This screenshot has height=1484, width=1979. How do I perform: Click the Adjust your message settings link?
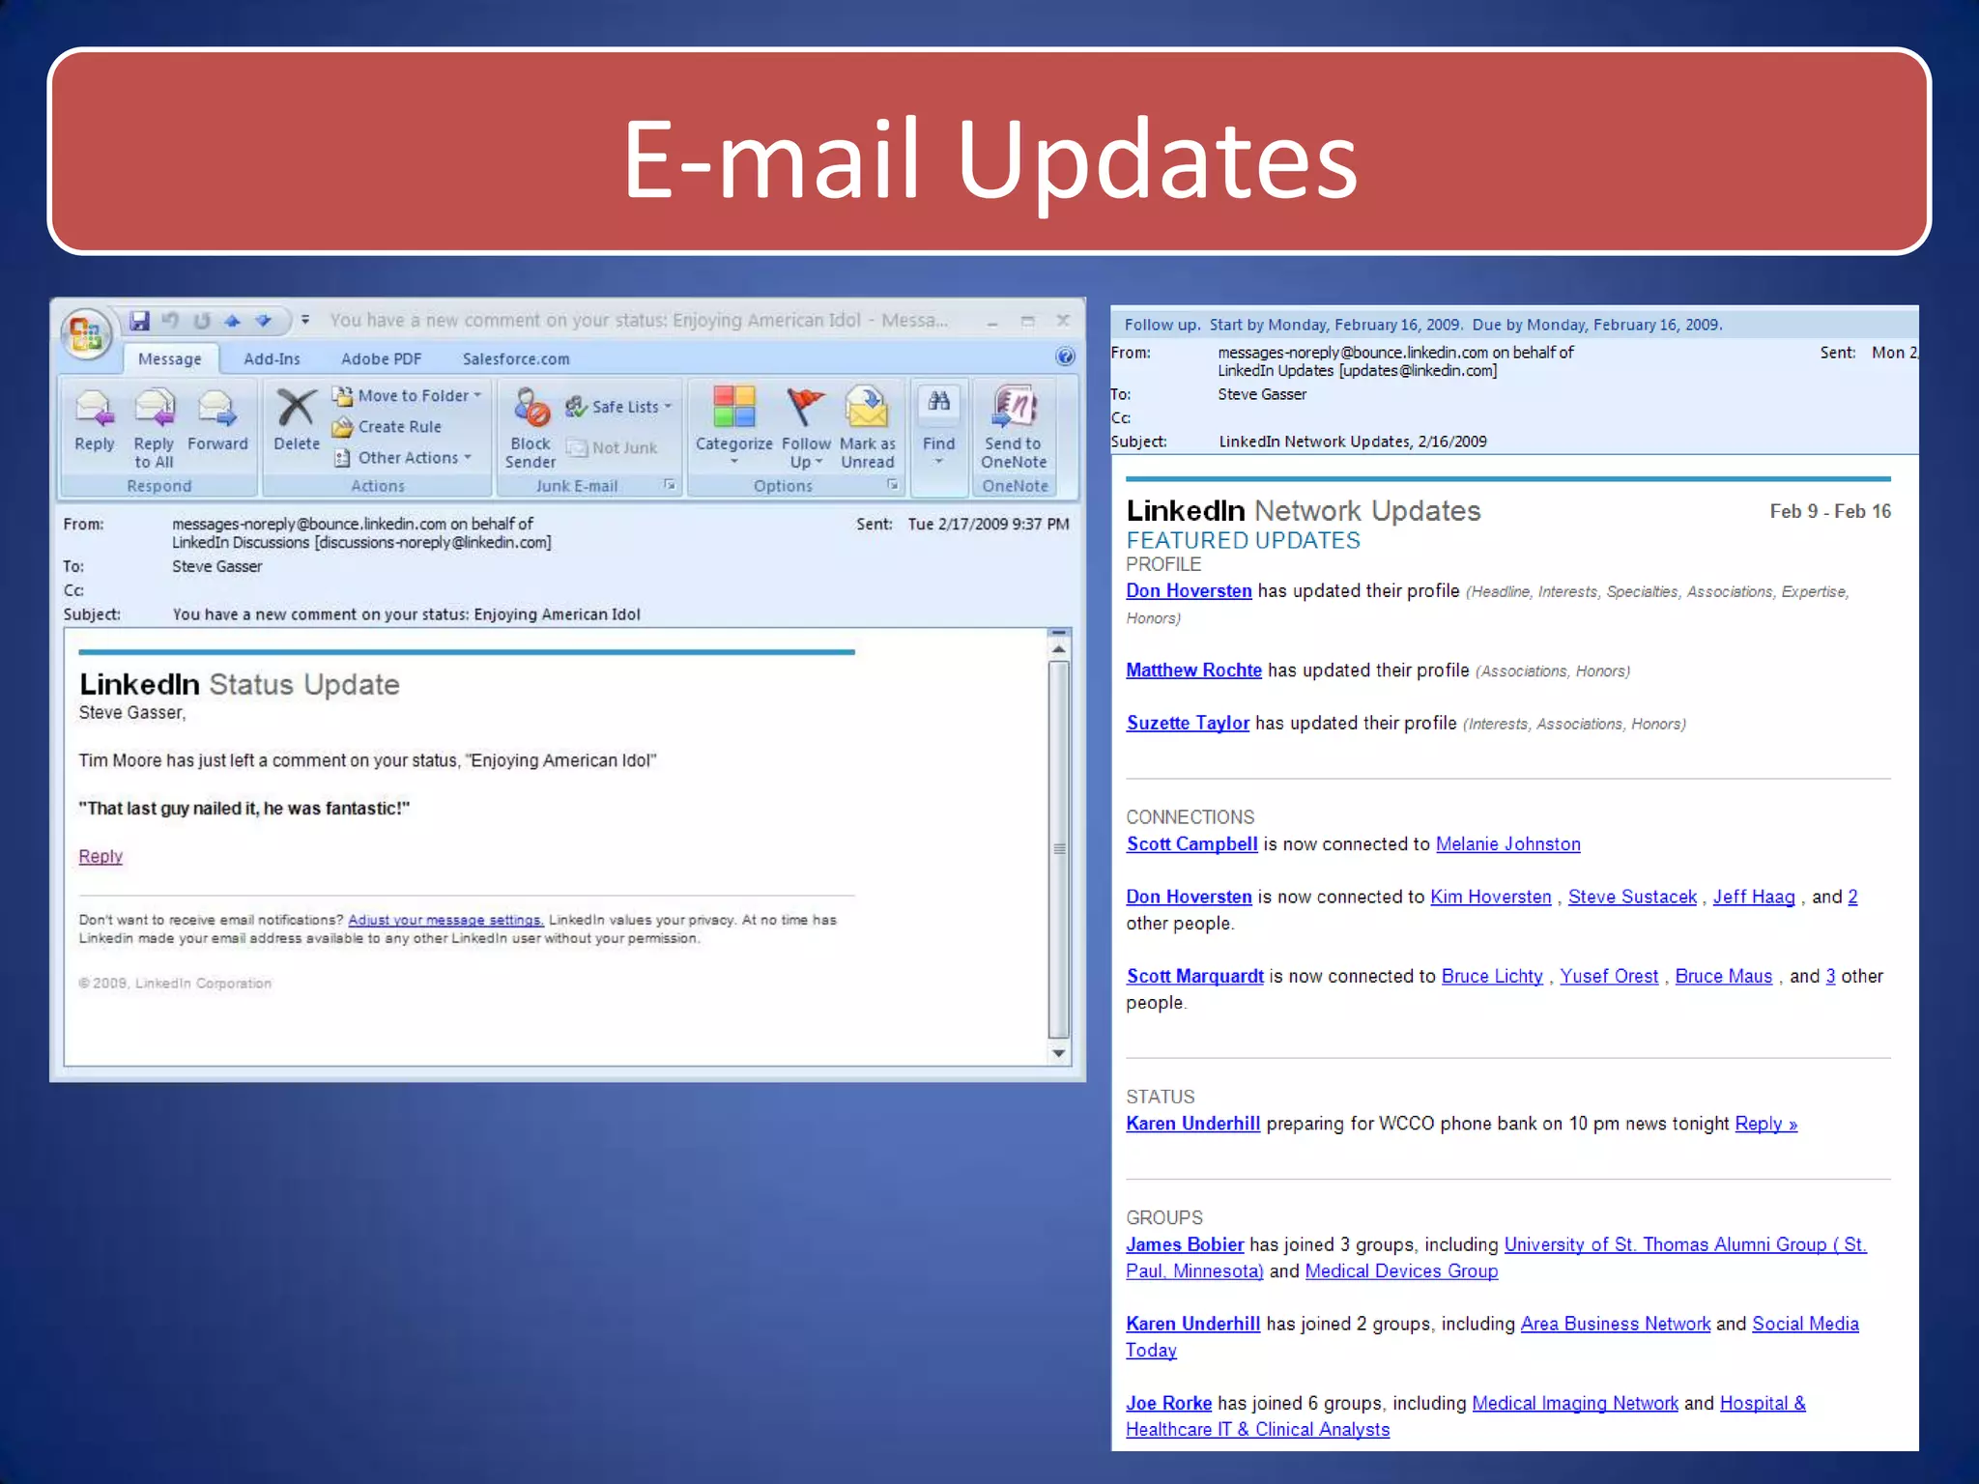click(445, 920)
